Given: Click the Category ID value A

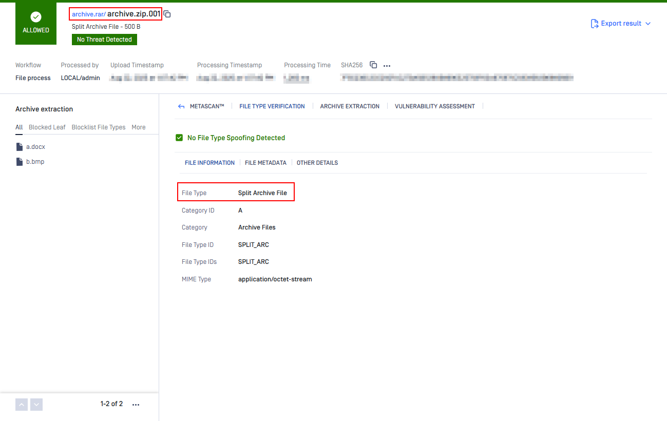Looking at the screenshot, I should [240, 210].
